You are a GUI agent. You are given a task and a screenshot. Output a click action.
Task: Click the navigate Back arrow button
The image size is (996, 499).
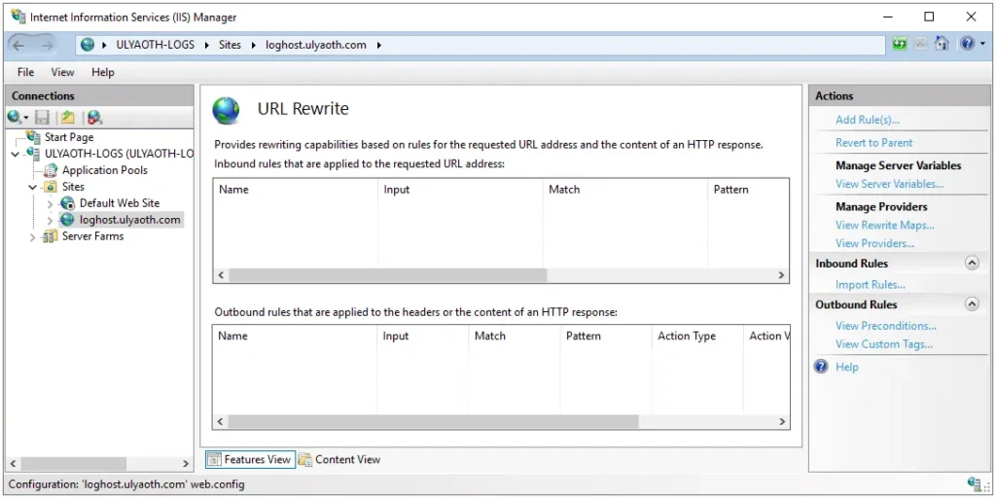(x=20, y=45)
